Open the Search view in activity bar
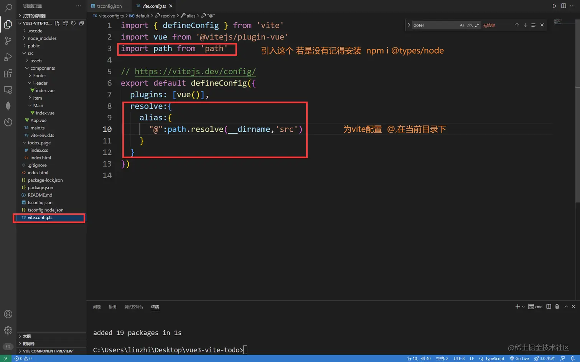 tap(8, 8)
